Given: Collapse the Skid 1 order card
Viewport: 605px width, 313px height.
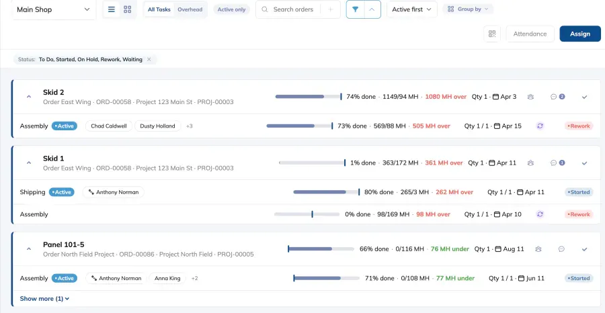Looking at the screenshot, I should [28, 163].
